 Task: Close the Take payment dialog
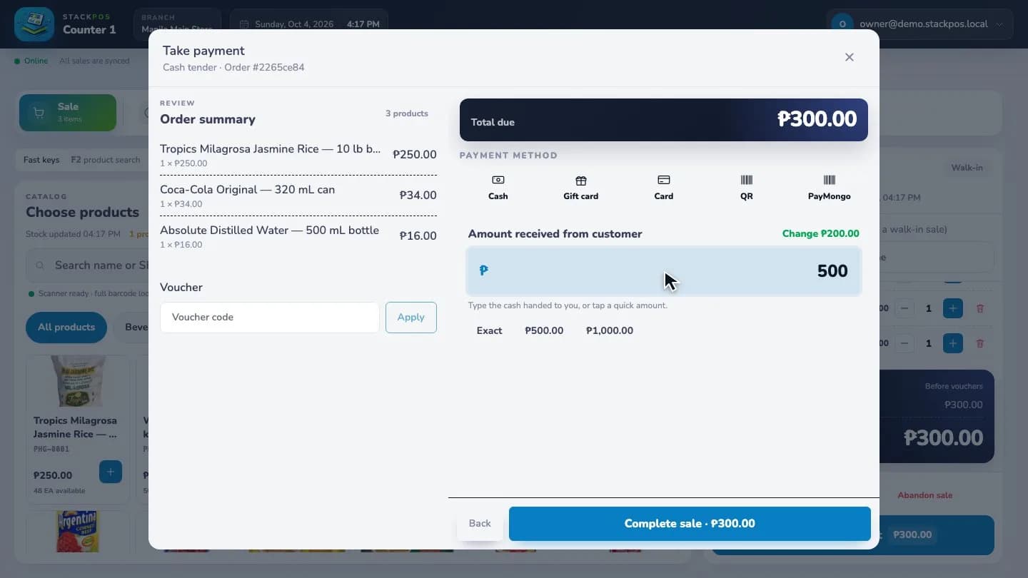click(x=849, y=57)
